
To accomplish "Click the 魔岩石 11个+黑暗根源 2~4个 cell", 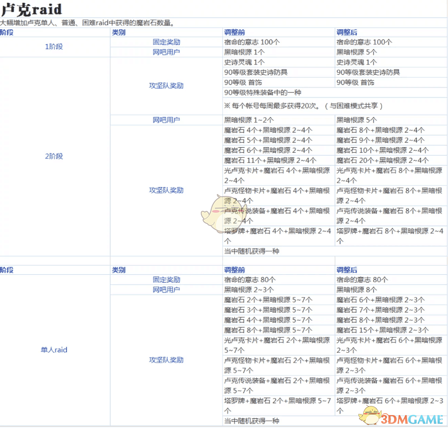I will click(x=270, y=161).
